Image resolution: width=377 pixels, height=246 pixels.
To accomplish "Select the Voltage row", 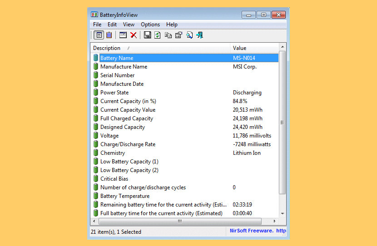I will (x=185, y=136).
